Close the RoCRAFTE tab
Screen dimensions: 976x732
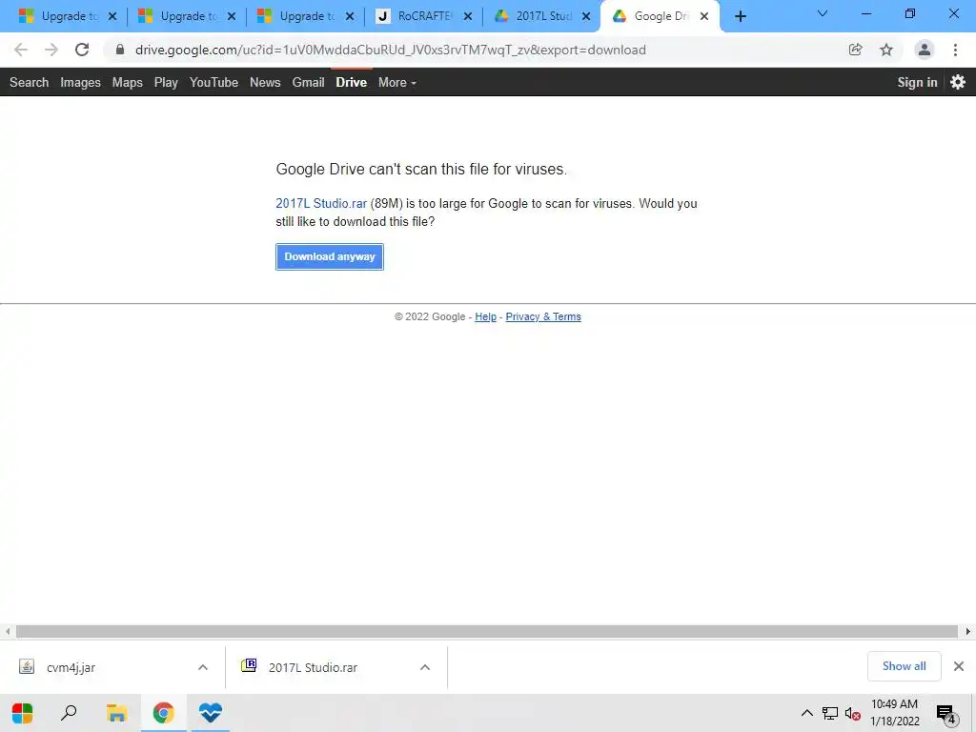(x=468, y=16)
